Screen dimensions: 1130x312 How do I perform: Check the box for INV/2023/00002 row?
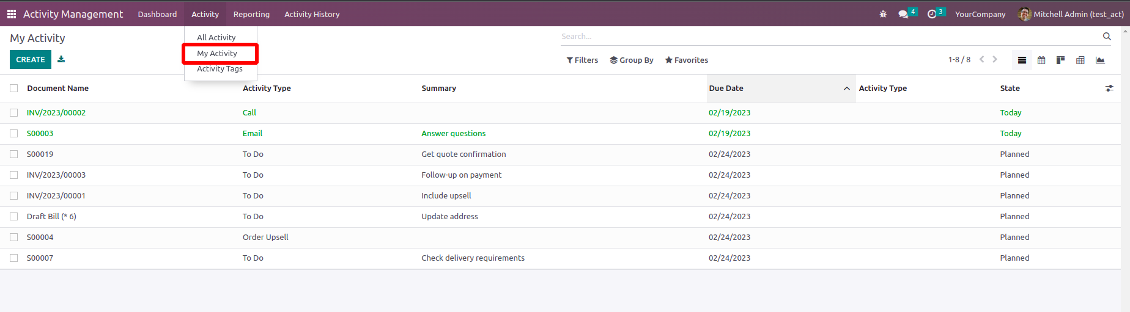pos(14,113)
